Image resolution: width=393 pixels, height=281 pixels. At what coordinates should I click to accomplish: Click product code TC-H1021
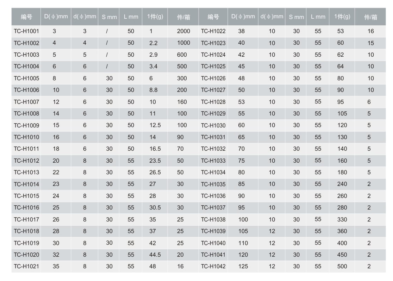[26, 267]
